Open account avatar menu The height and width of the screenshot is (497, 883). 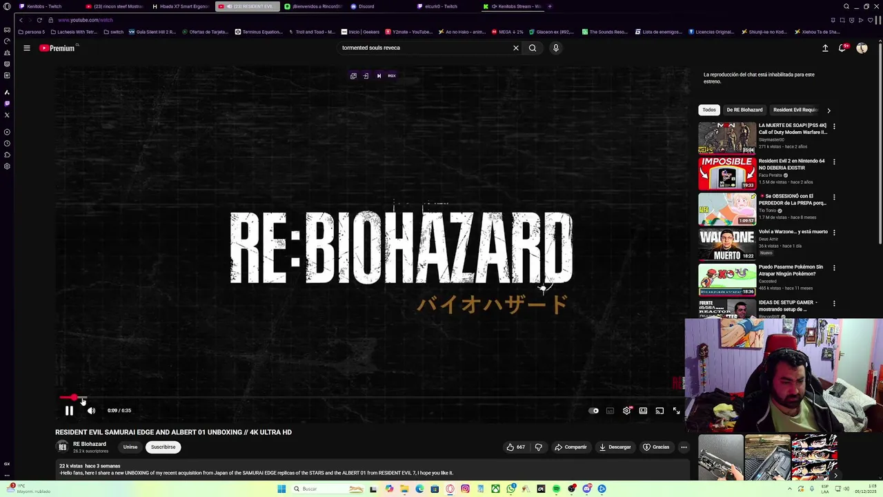click(862, 48)
